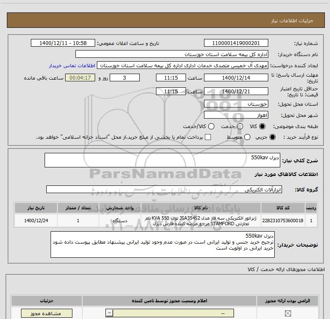Click the quantity cell showing 1

(78, 221)
